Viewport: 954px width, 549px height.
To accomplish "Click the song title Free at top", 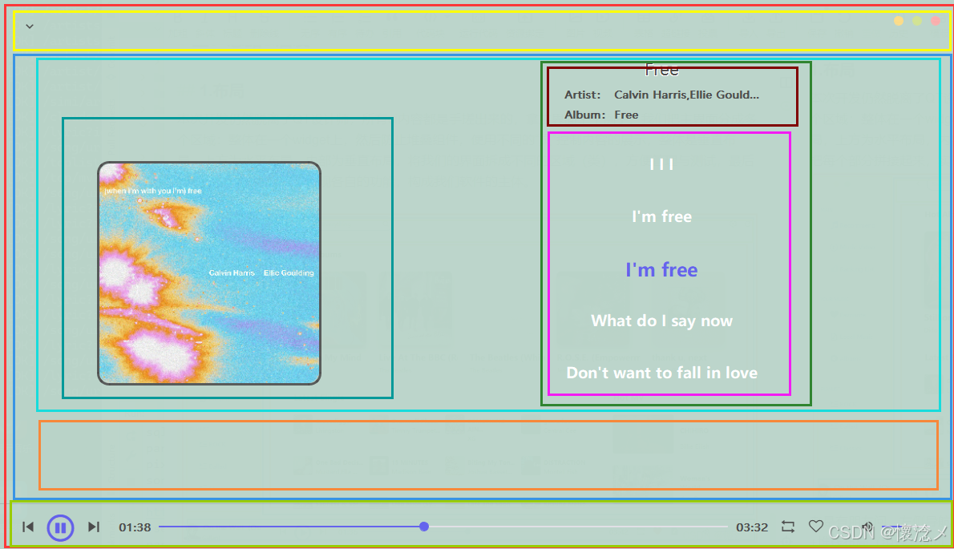I will (661, 71).
